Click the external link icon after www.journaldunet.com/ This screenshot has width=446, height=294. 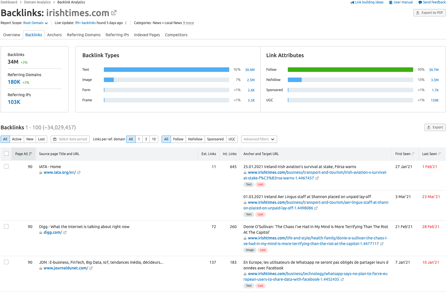pos(91,268)
